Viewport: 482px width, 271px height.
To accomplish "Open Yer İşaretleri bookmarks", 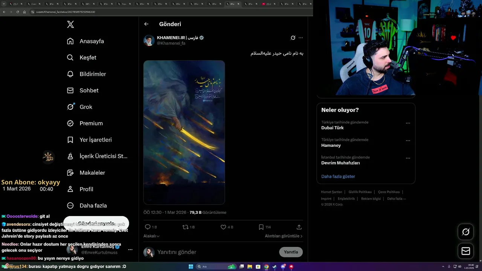I will coord(89,140).
